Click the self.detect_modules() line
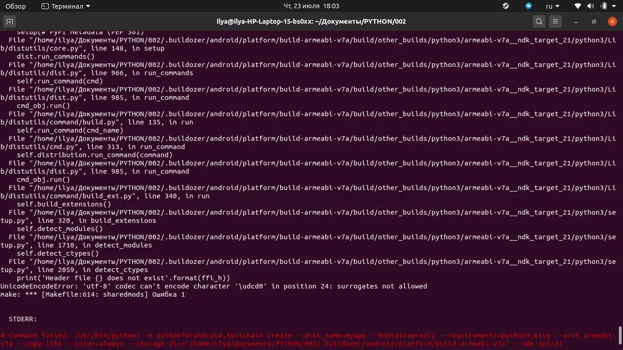Screen dimensions: 623x350 coord(59,229)
